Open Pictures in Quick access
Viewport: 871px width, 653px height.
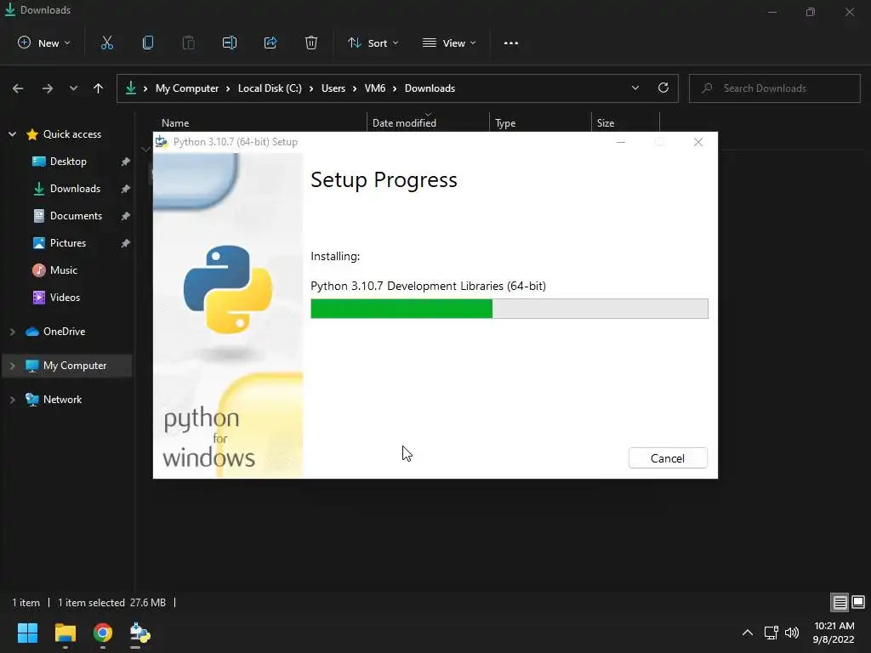68,243
